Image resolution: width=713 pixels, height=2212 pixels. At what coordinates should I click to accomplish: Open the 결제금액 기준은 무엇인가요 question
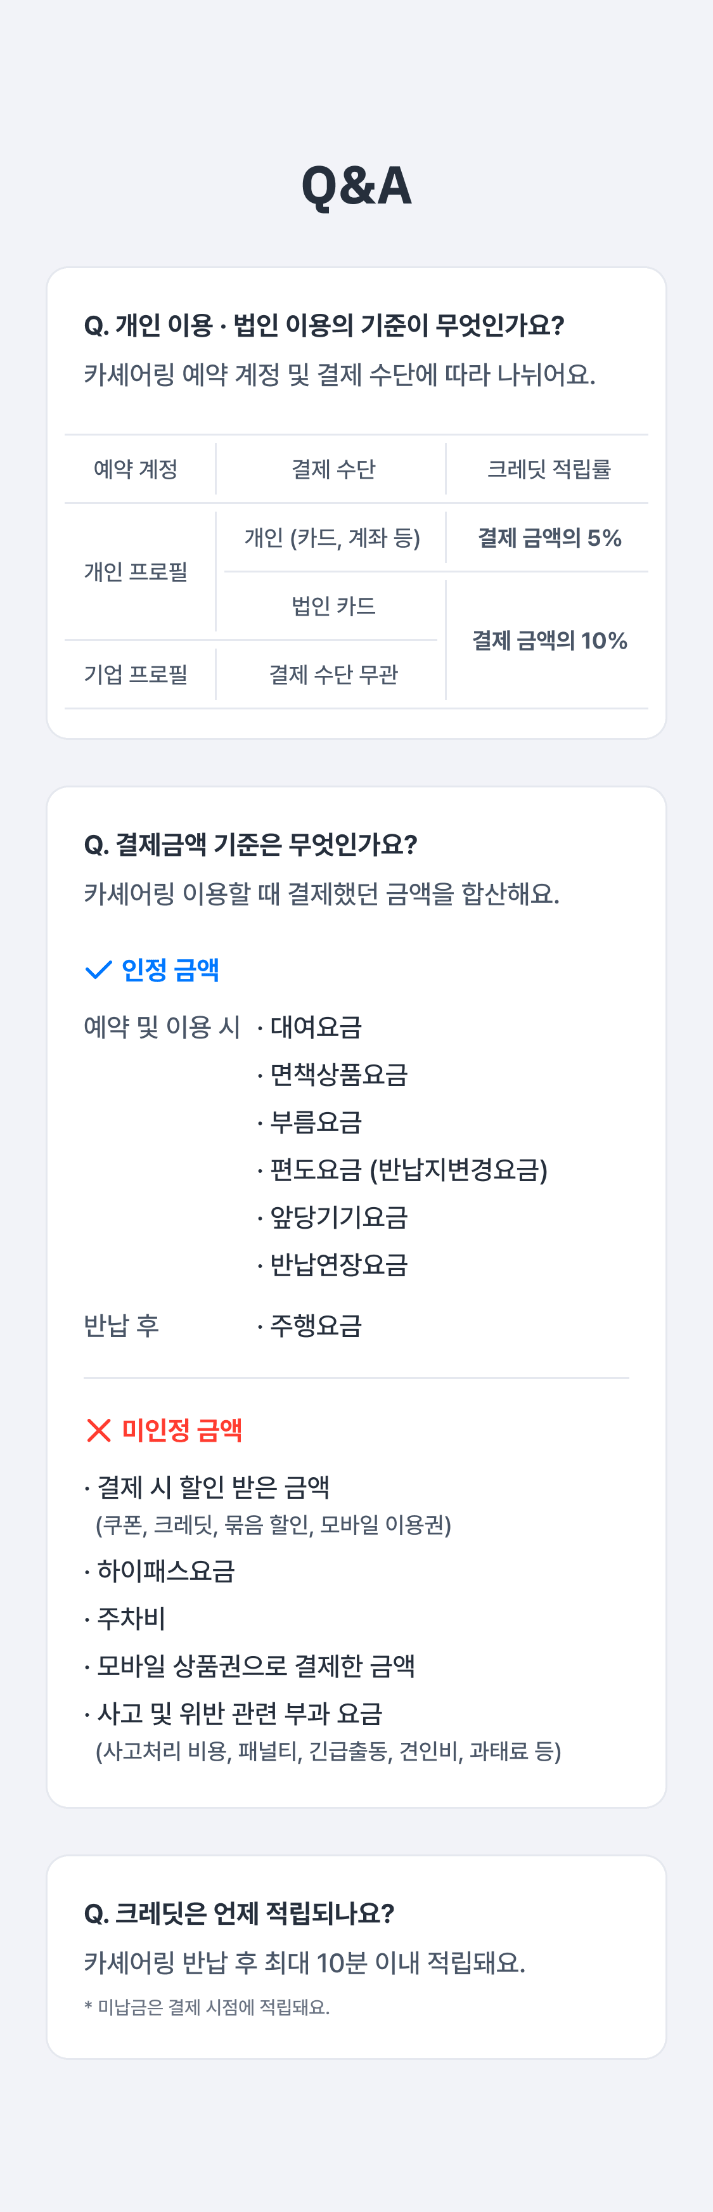point(250,844)
